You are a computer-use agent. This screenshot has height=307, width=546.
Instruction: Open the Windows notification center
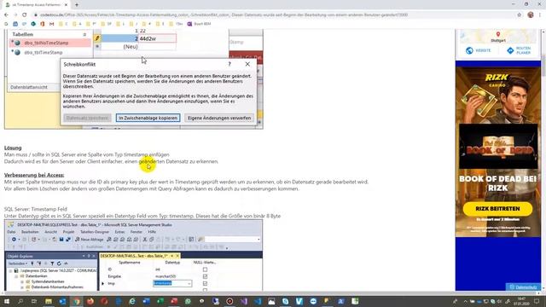tap(537, 301)
